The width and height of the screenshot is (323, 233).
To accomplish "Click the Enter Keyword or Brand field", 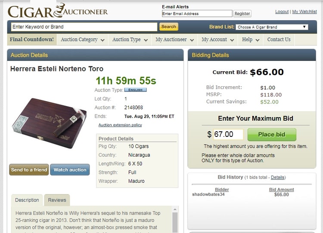I will 84,27.
